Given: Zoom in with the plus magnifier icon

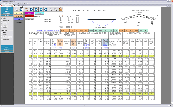Looking at the screenshot, I should click(x=51, y=9).
